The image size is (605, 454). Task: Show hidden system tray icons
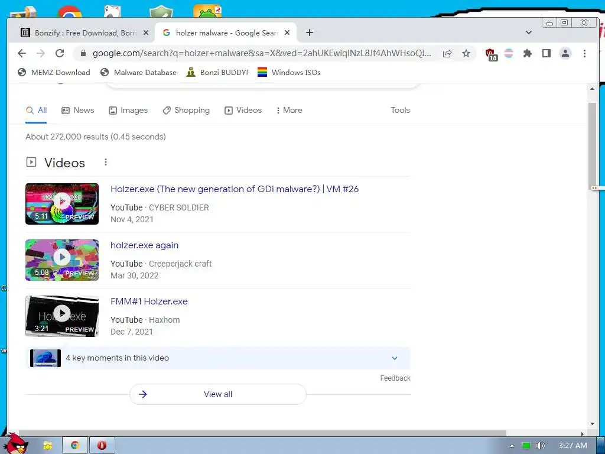point(512,446)
